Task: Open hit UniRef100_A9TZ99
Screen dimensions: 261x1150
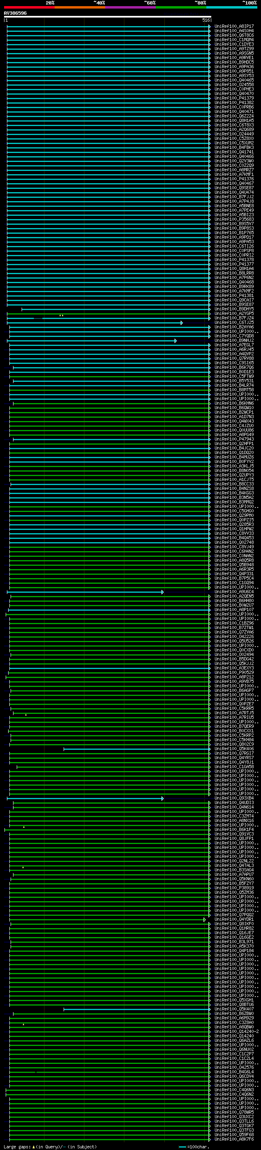Action: [234, 49]
